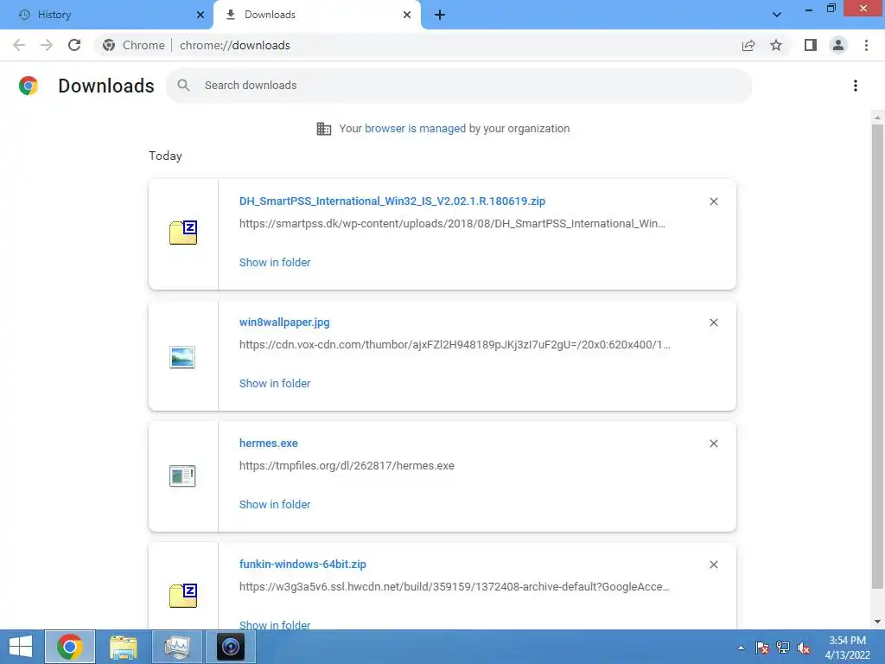Remove funkin-windows-64bit.zip from the list
The height and width of the screenshot is (664, 885).
tap(714, 565)
